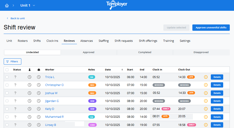The image size is (234, 128).
Task: Tick the select-all checkbox in table header
Action: pyautogui.click(x=7, y=70)
